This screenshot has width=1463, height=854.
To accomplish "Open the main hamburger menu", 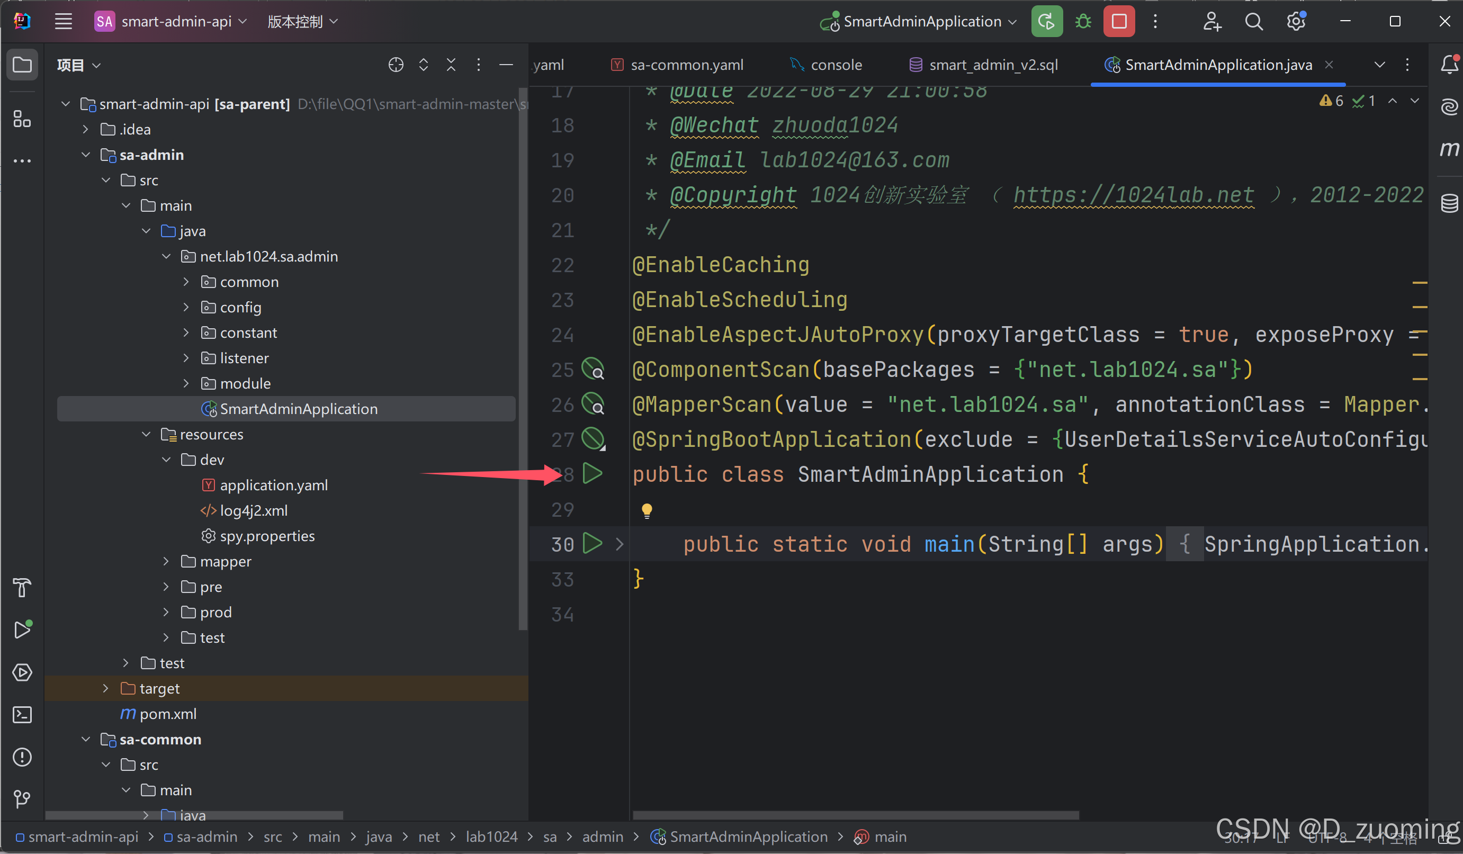I will 64,22.
